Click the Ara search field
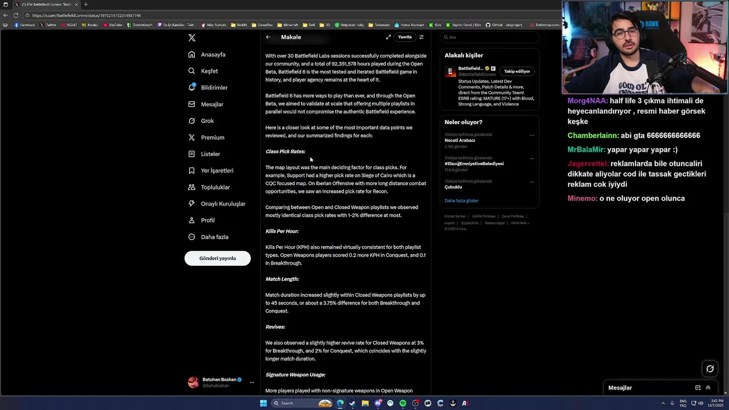Screen dimensions: 729x410 pyautogui.click(x=489, y=37)
